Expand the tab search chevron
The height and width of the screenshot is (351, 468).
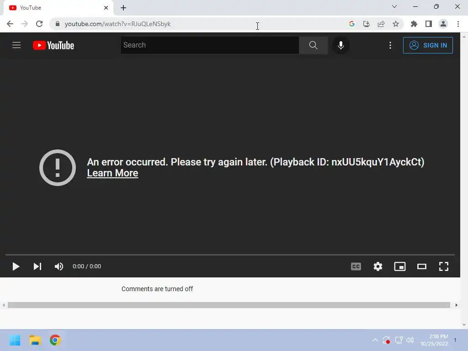394,6
